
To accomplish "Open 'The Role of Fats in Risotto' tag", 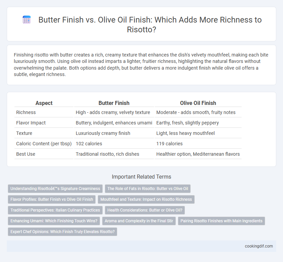I will pos(148,189).
